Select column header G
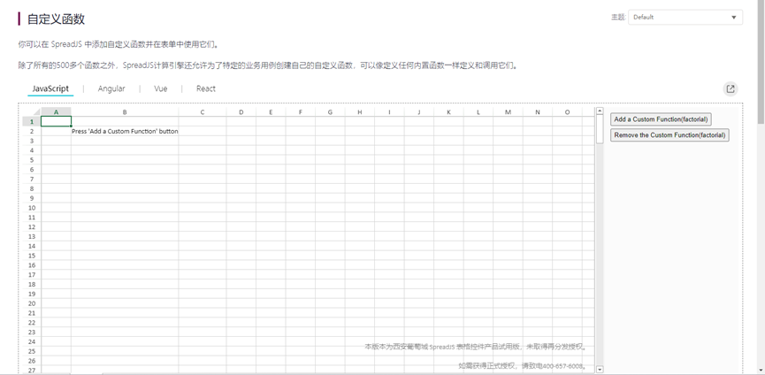 click(330, 112)
